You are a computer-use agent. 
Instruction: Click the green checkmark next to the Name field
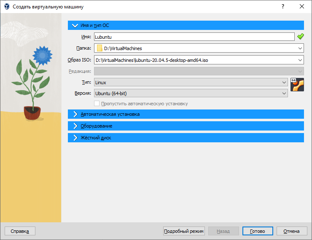301,37
